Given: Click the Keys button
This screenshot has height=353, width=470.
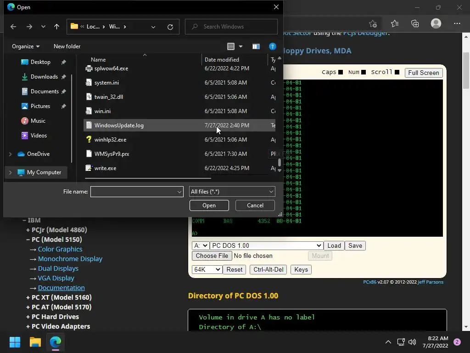Looking at the screenshot, I should (x=301, y=269).
